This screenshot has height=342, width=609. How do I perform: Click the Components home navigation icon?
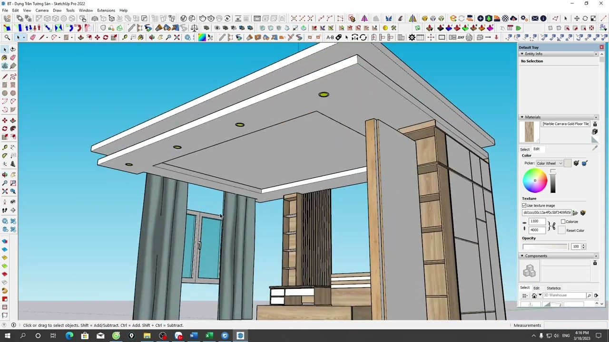click(534, 295)
